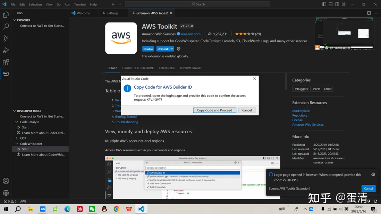The width and height of the screenshot is (381, 214).
Task: Toggle the primary side bar layout icon
Action: pyautogui.click(x=324, y=4)
